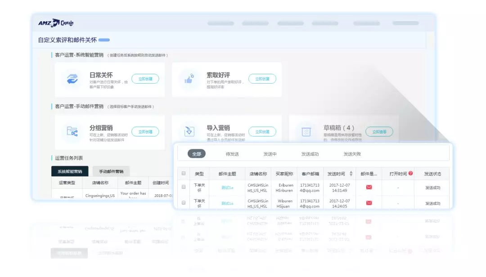Click the 运营类型 column header

(67, 183)
